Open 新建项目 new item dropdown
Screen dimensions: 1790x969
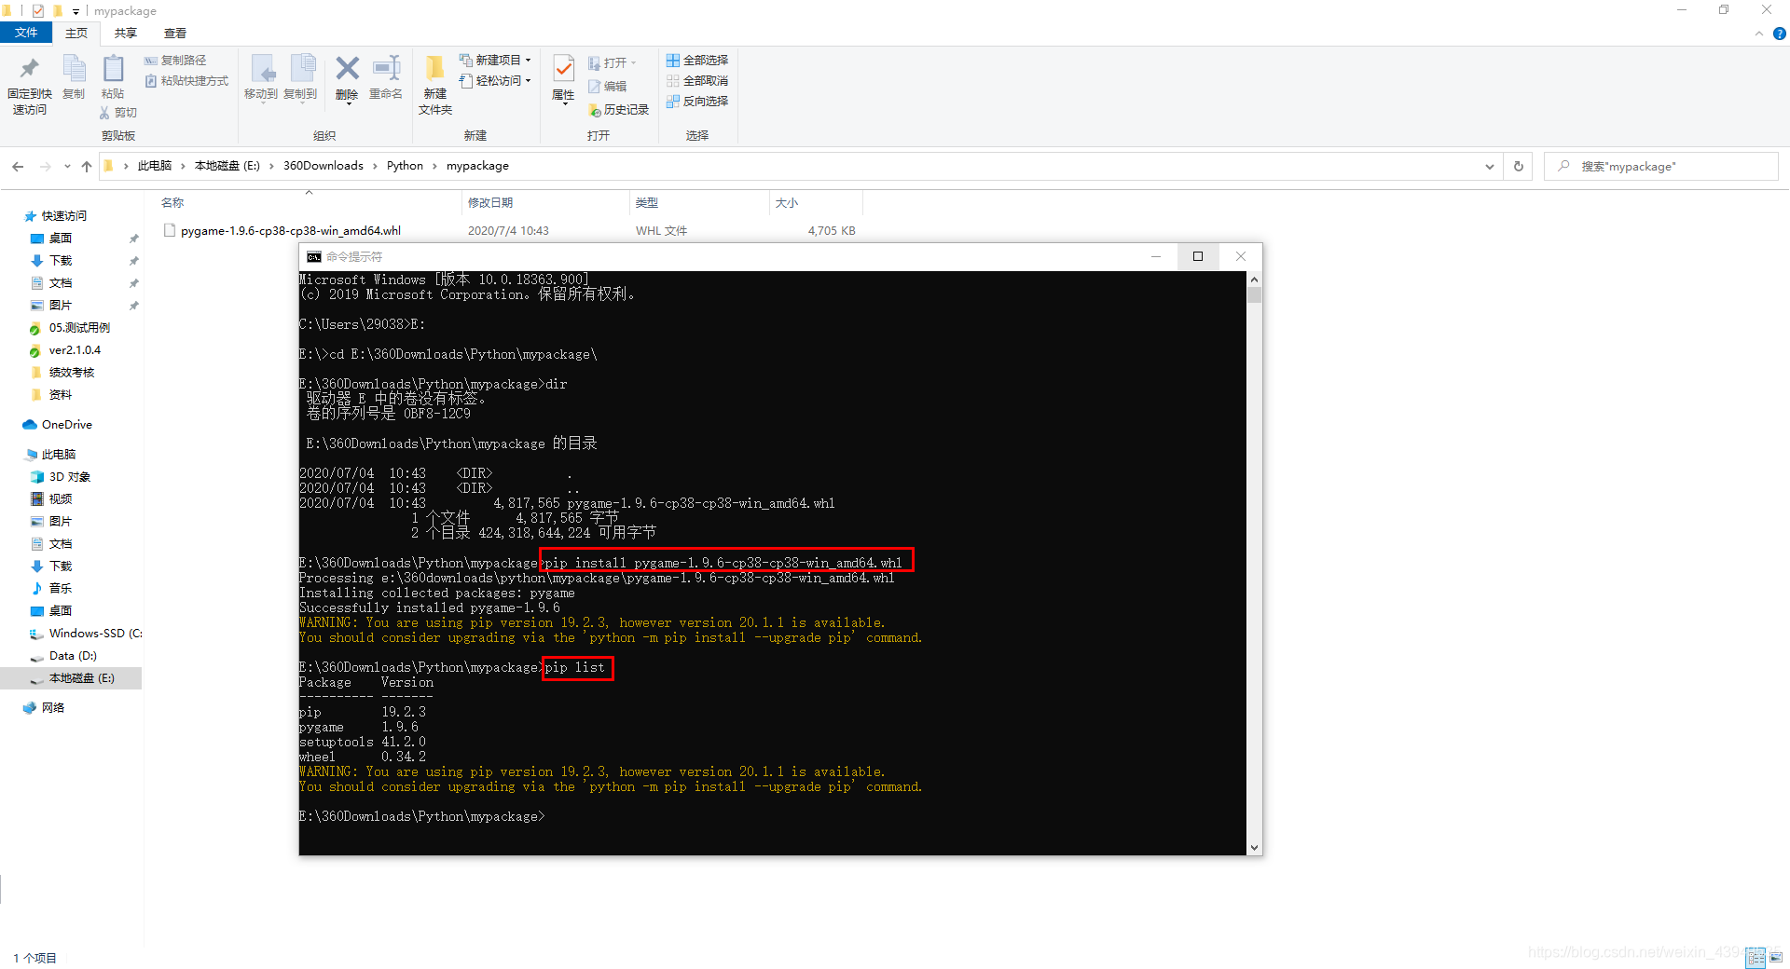495,61
